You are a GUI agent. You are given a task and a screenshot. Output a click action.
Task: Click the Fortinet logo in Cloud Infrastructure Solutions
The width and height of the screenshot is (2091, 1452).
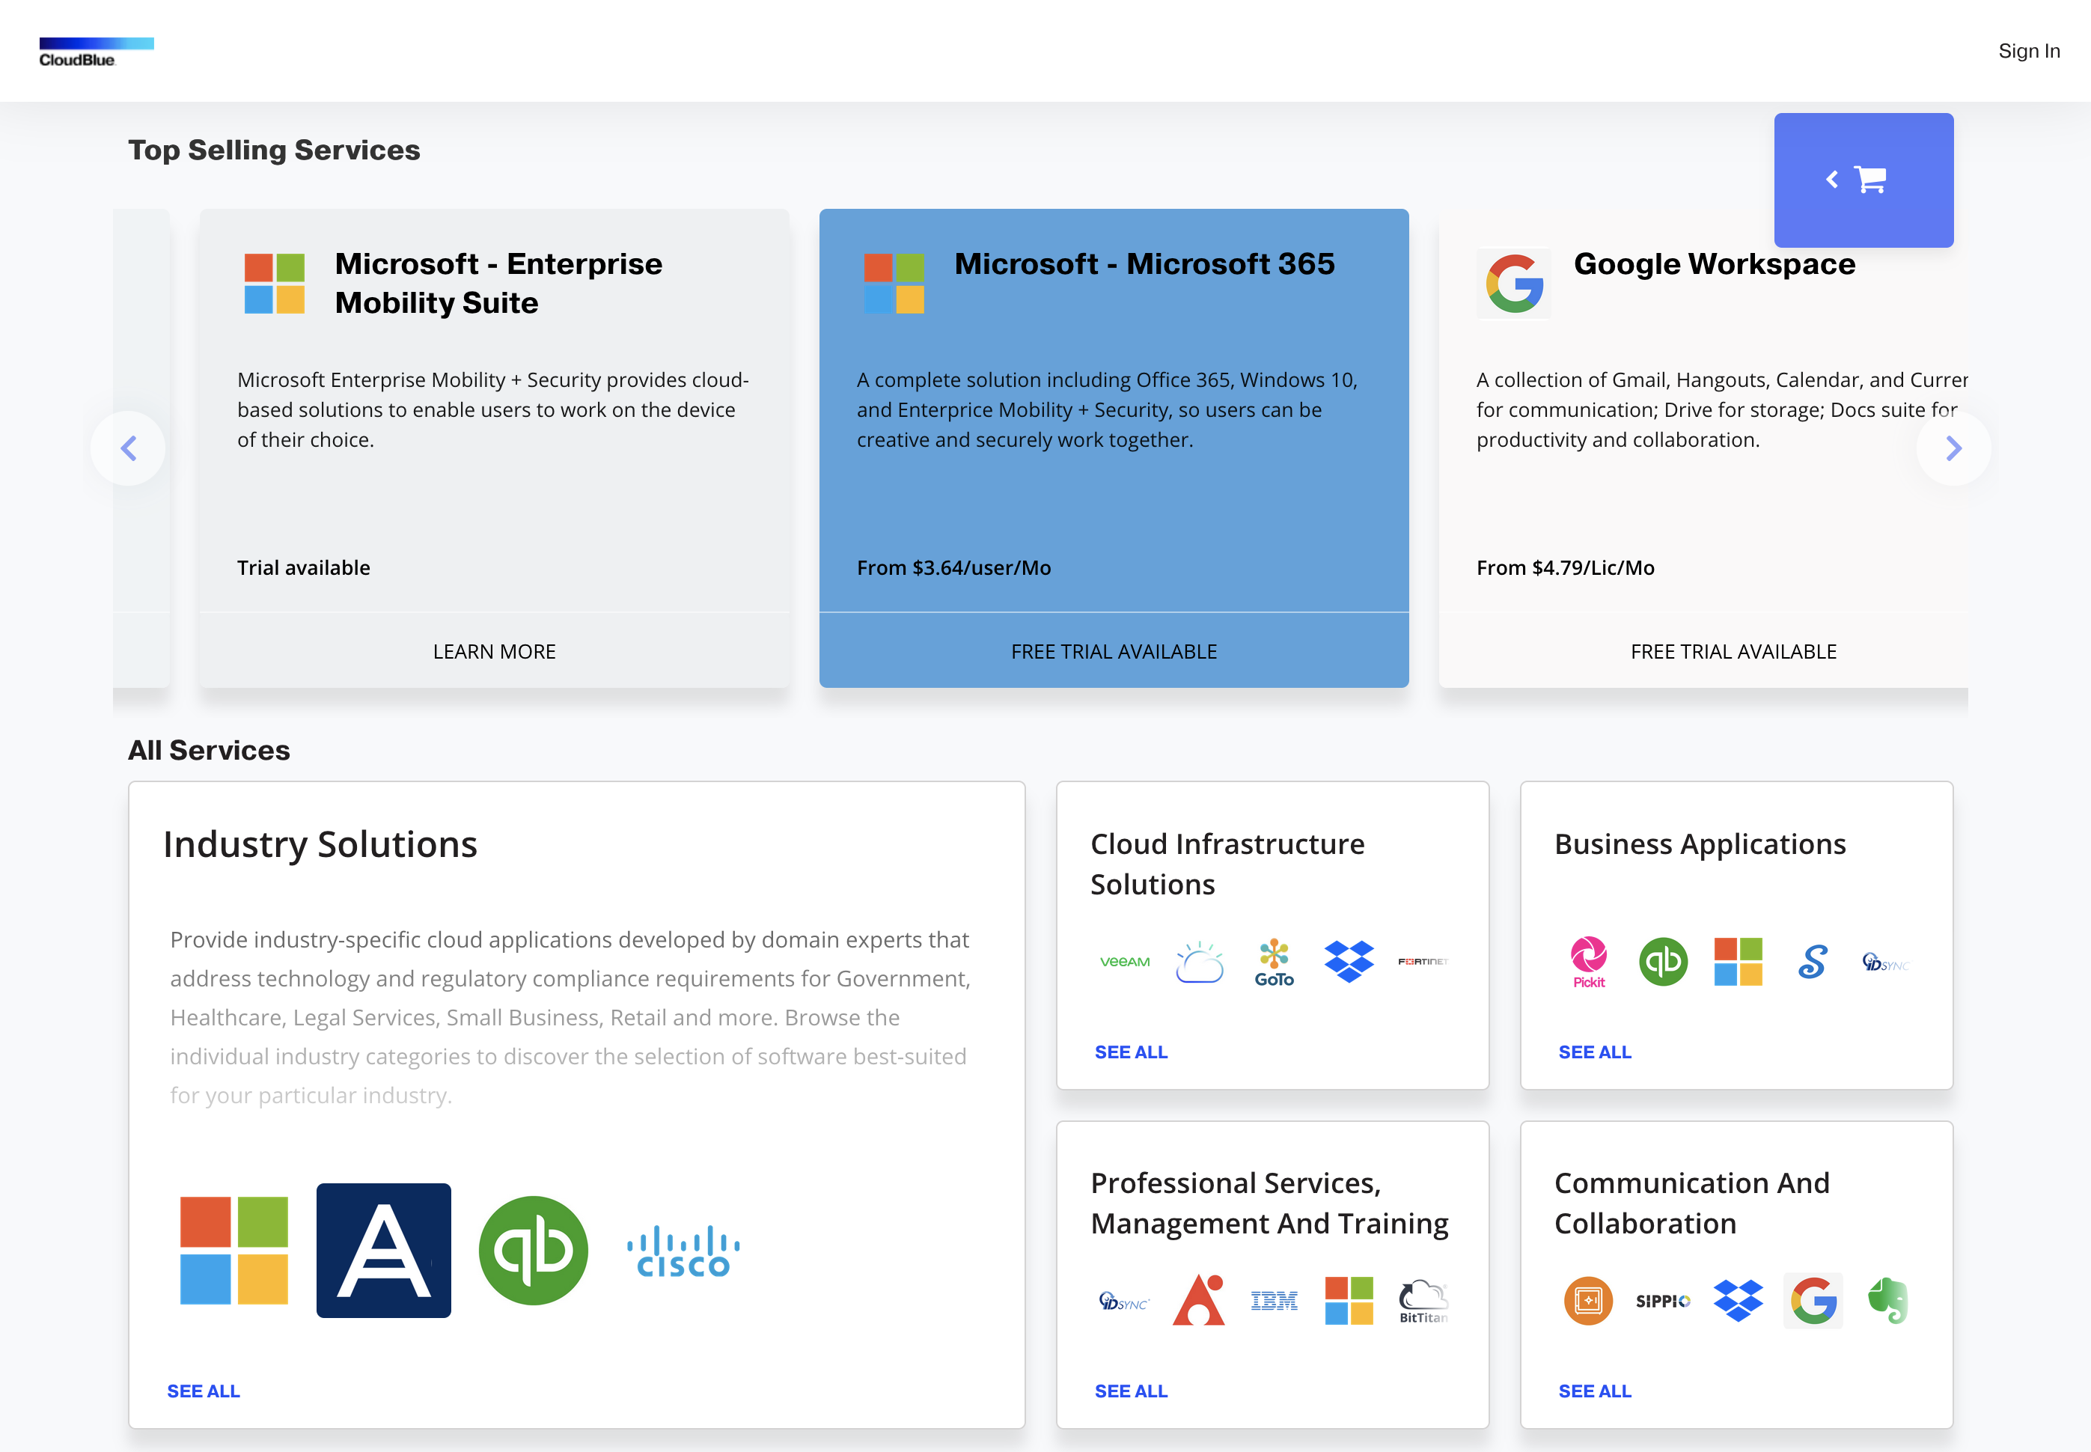[x=1423, y=962]
